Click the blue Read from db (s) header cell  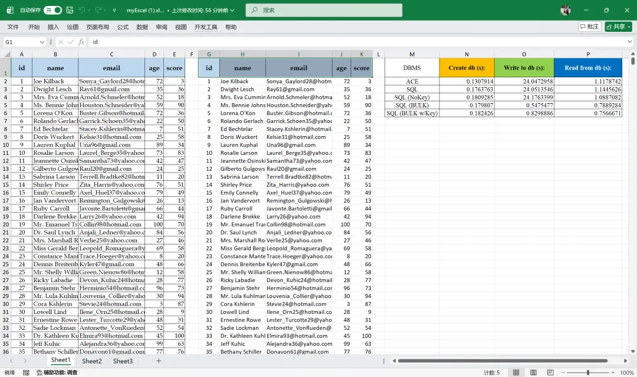(588, 68)
